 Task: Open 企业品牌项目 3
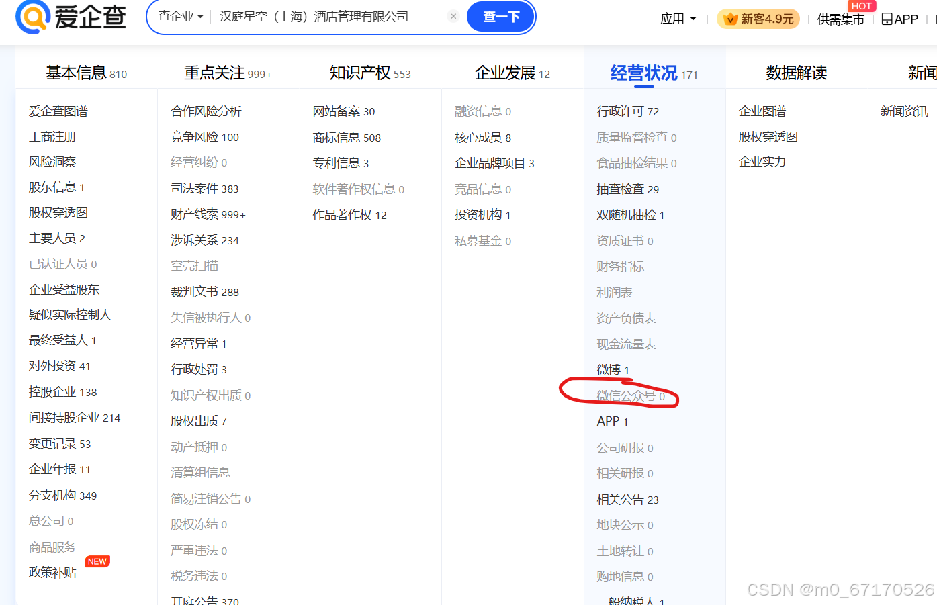[494, 163]
